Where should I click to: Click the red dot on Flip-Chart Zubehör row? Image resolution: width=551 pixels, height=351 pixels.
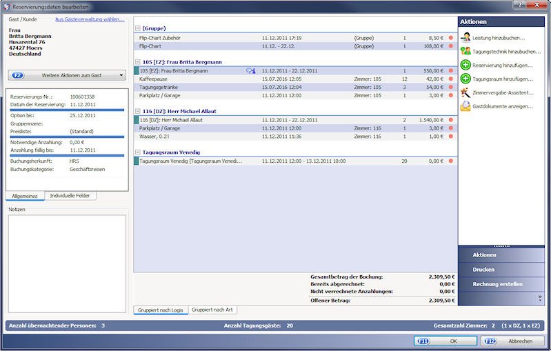tap(451, 38)
